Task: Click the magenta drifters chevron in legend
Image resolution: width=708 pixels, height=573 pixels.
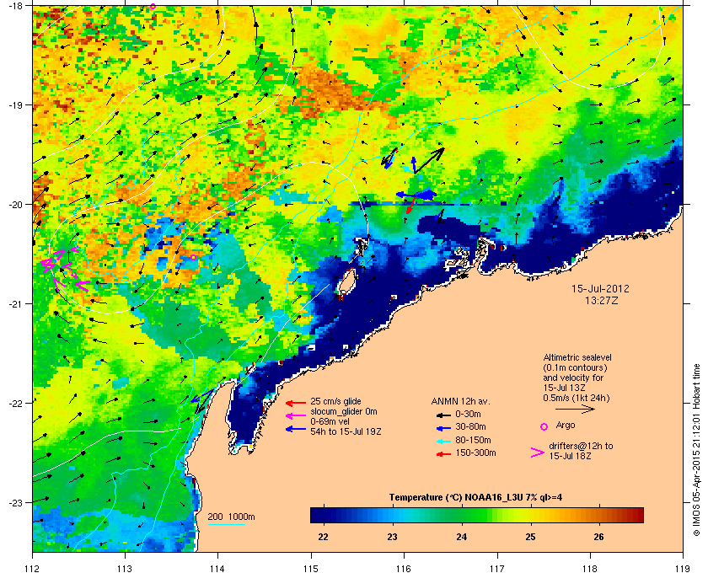Action: (x=537, y=453)
